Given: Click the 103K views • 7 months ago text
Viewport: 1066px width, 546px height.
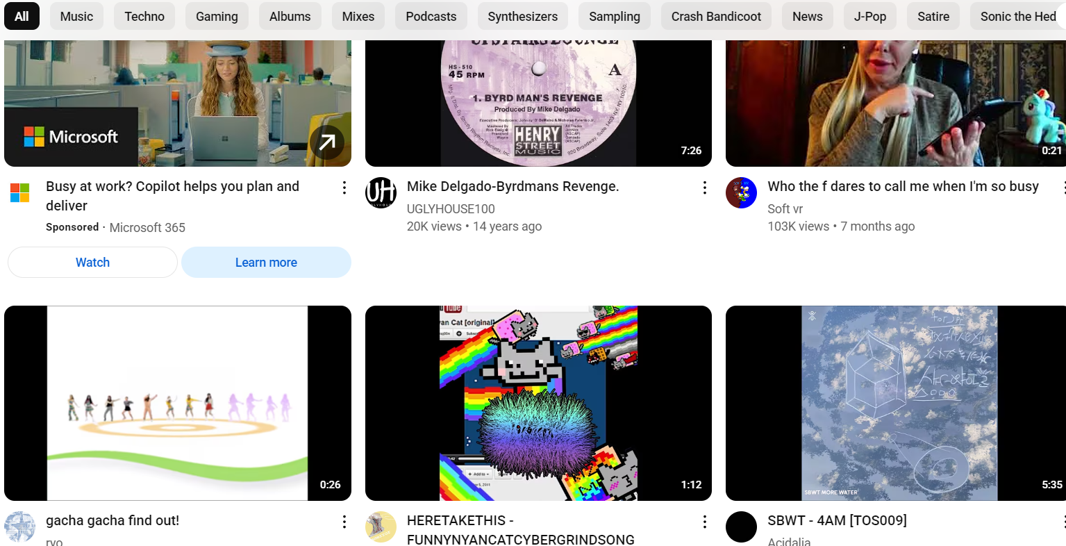Looking at the screenshot, I should click(841, 226).
